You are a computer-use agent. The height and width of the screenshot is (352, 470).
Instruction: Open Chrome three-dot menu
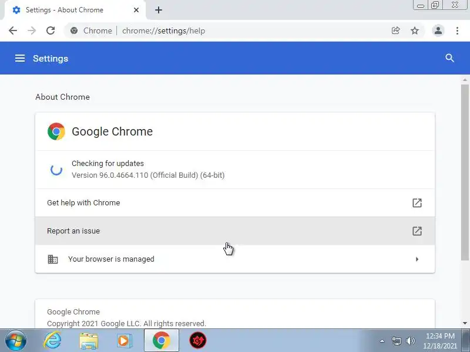tap(457, 31)
